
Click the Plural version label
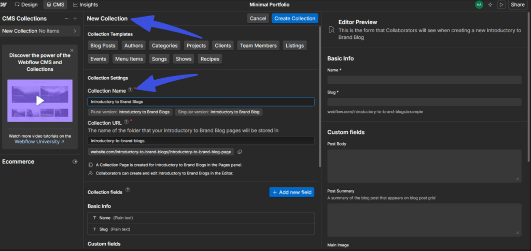130,112
